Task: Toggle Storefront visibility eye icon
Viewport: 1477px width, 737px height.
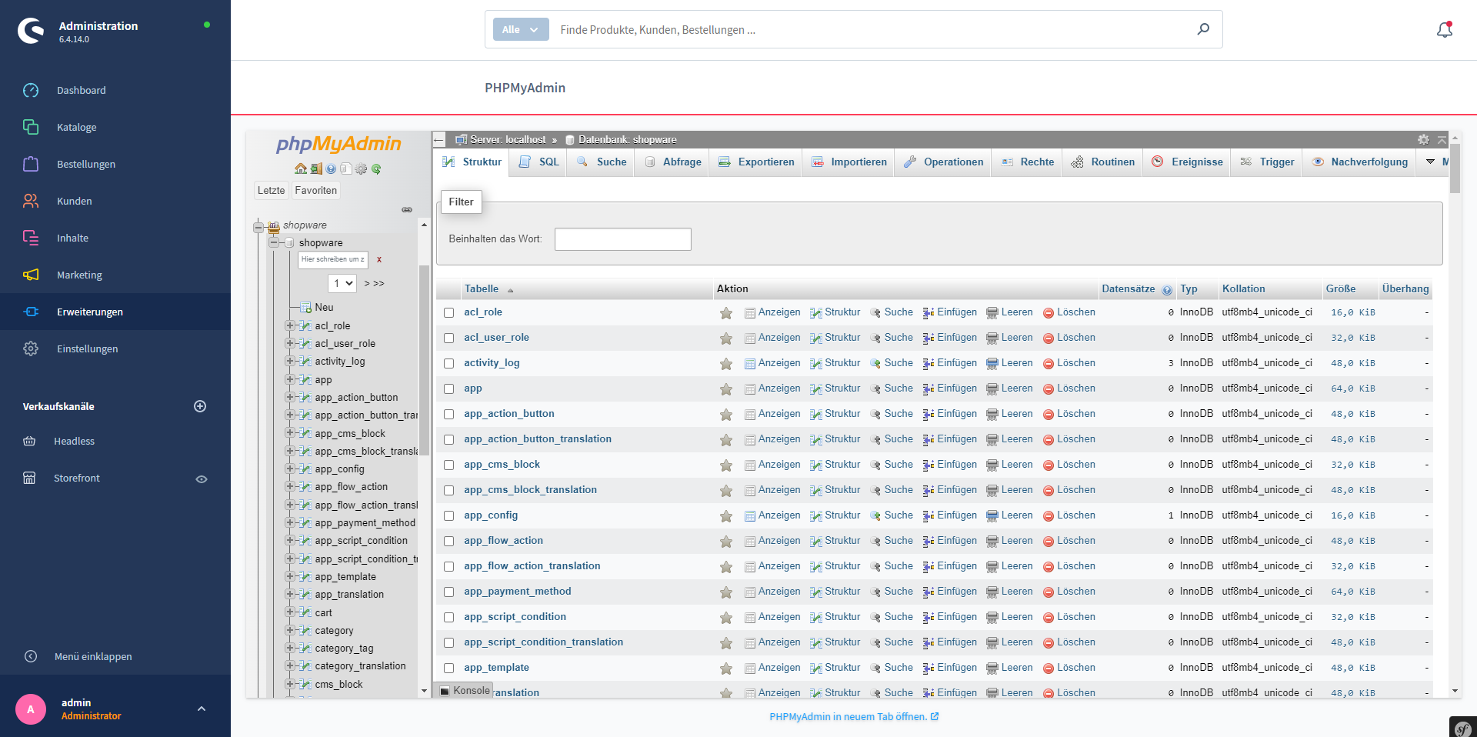Action: [x=202, y=479]
